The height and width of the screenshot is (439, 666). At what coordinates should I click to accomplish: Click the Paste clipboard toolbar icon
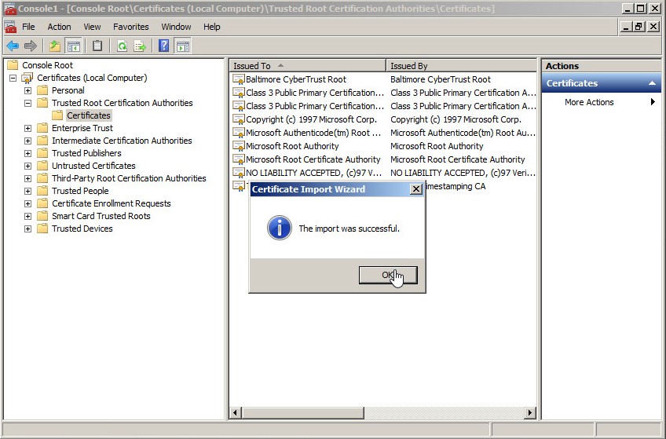97,46
